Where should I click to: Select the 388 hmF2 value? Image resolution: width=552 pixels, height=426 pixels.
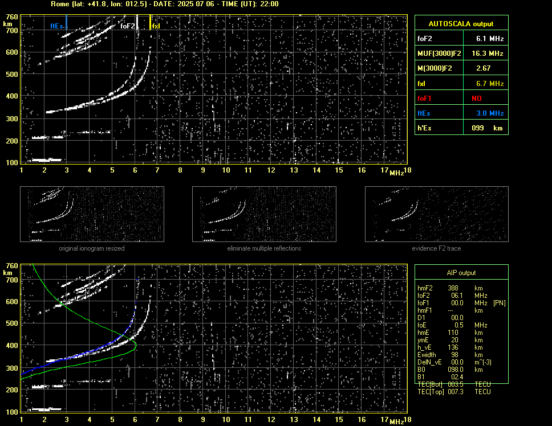[x=453, y=288]
